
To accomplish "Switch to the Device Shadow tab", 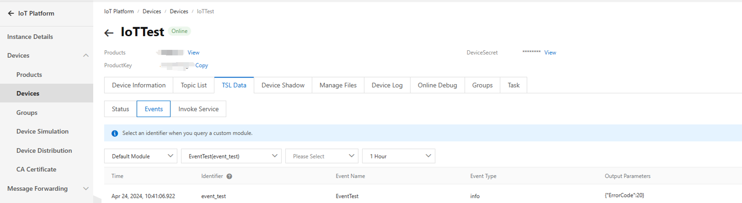I will pos(283,85).
